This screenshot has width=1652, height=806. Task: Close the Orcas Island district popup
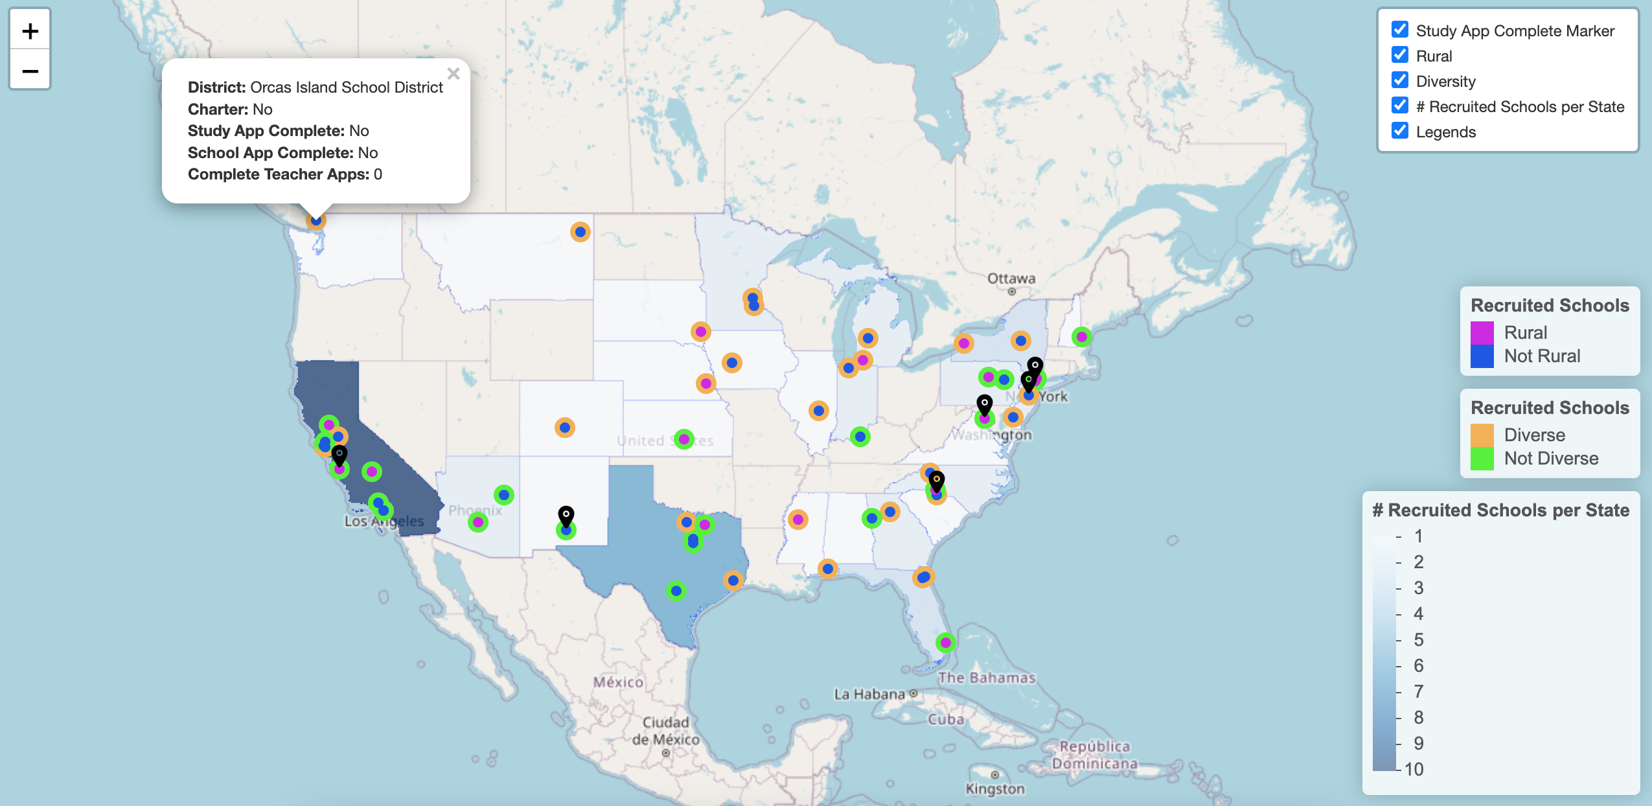tap(453, 74)
